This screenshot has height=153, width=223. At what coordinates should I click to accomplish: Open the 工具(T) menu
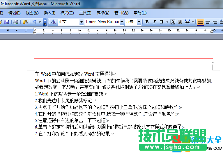[x=85, y=13]
